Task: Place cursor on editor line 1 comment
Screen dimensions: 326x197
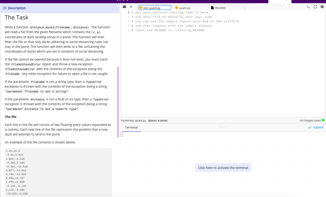Action: click(x=170, y=12)
